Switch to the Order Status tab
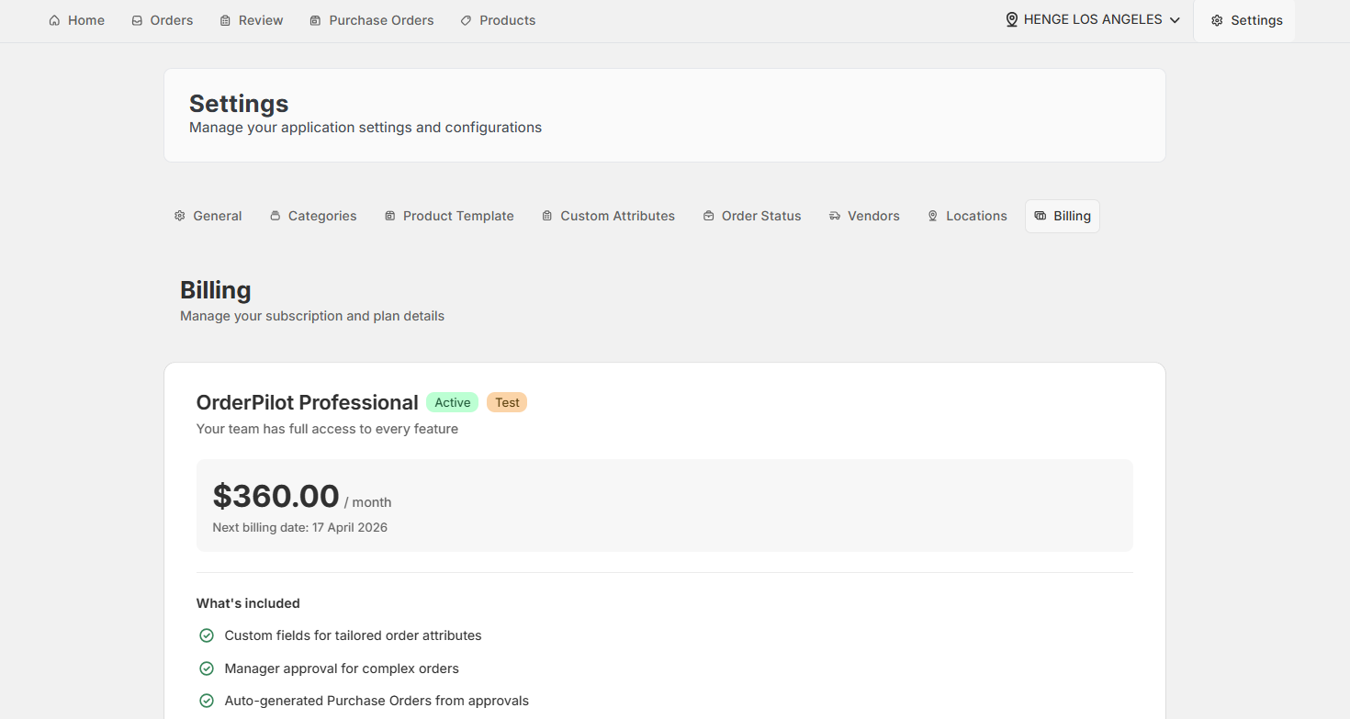The image size is (1350, 719). [752, 216]
